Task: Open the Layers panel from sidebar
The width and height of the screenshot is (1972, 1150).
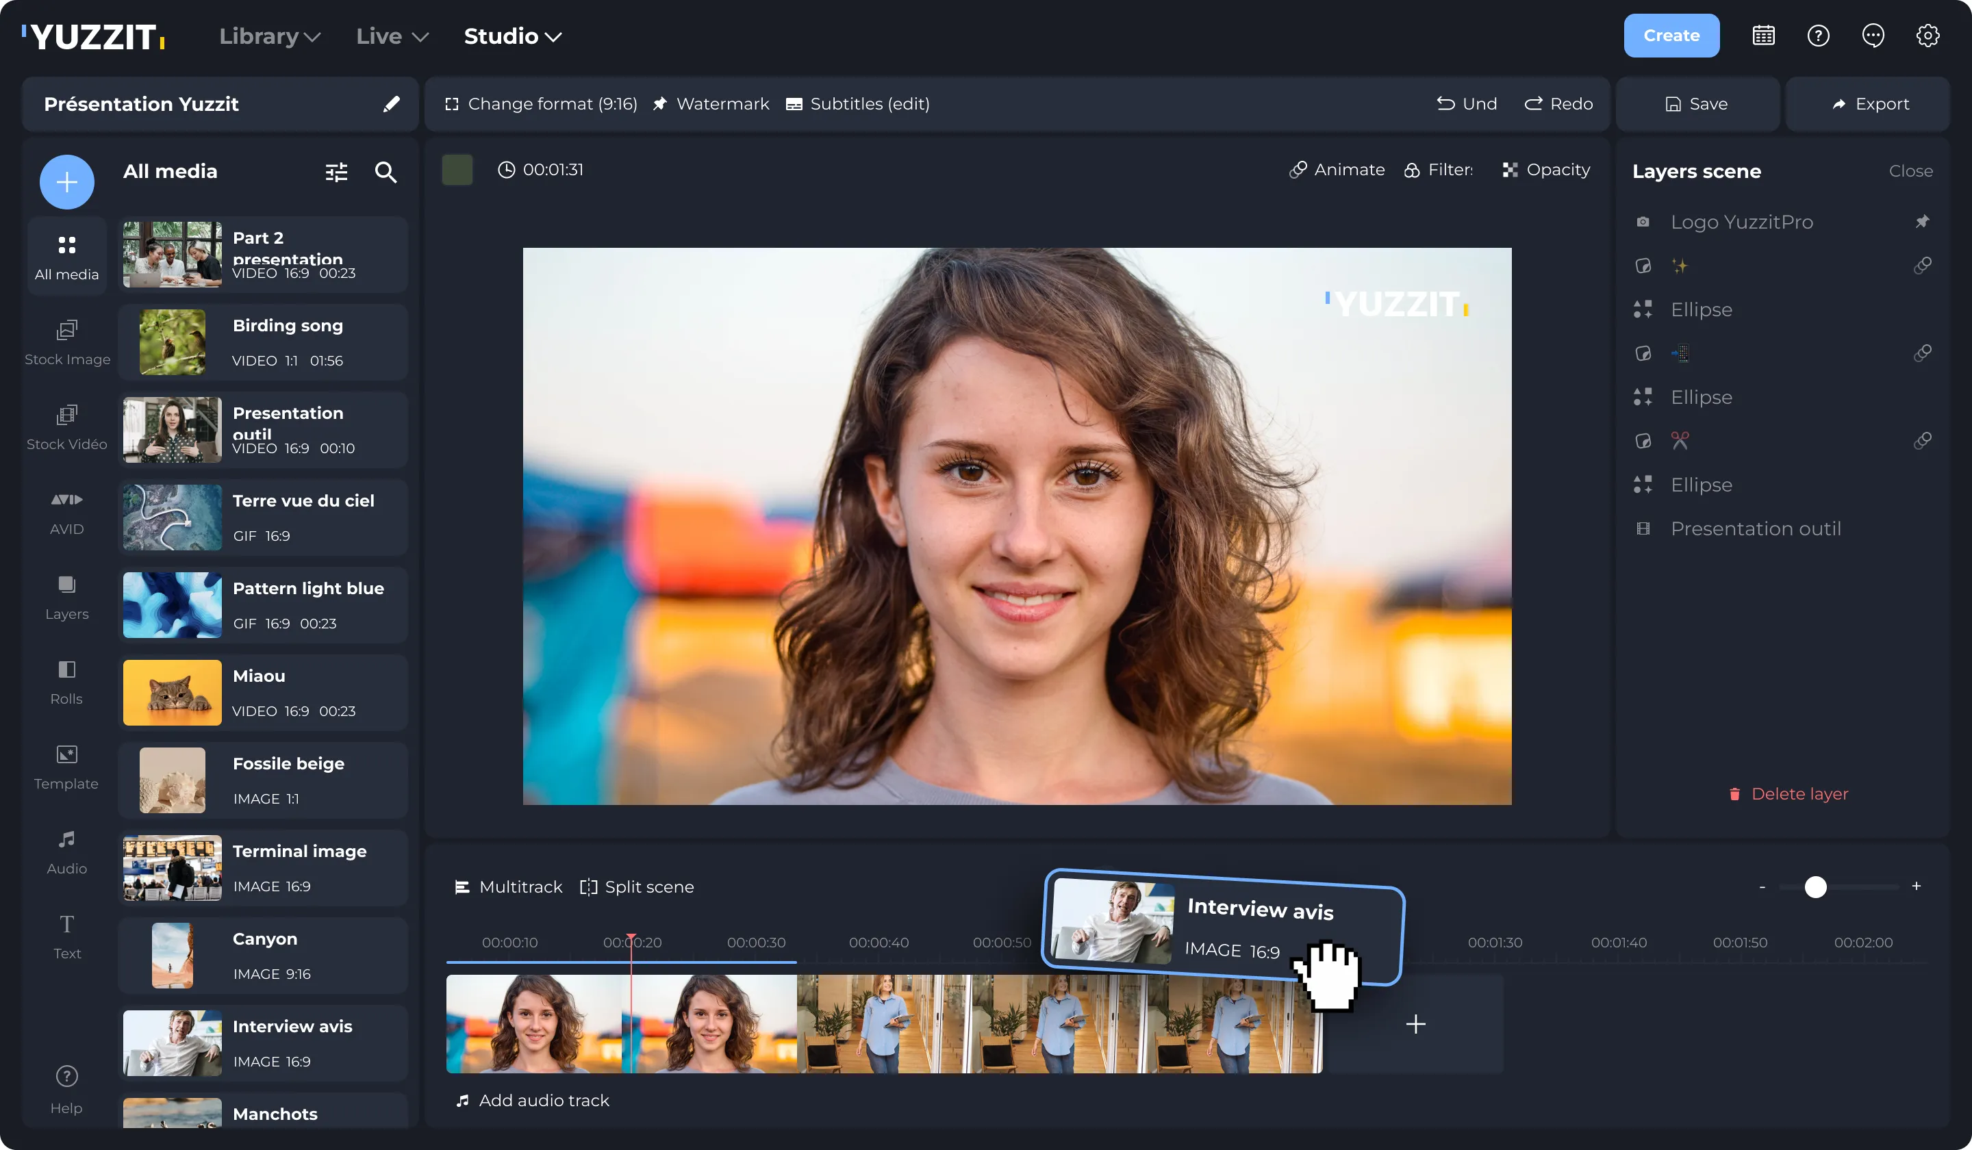Action: coord(66,596)
